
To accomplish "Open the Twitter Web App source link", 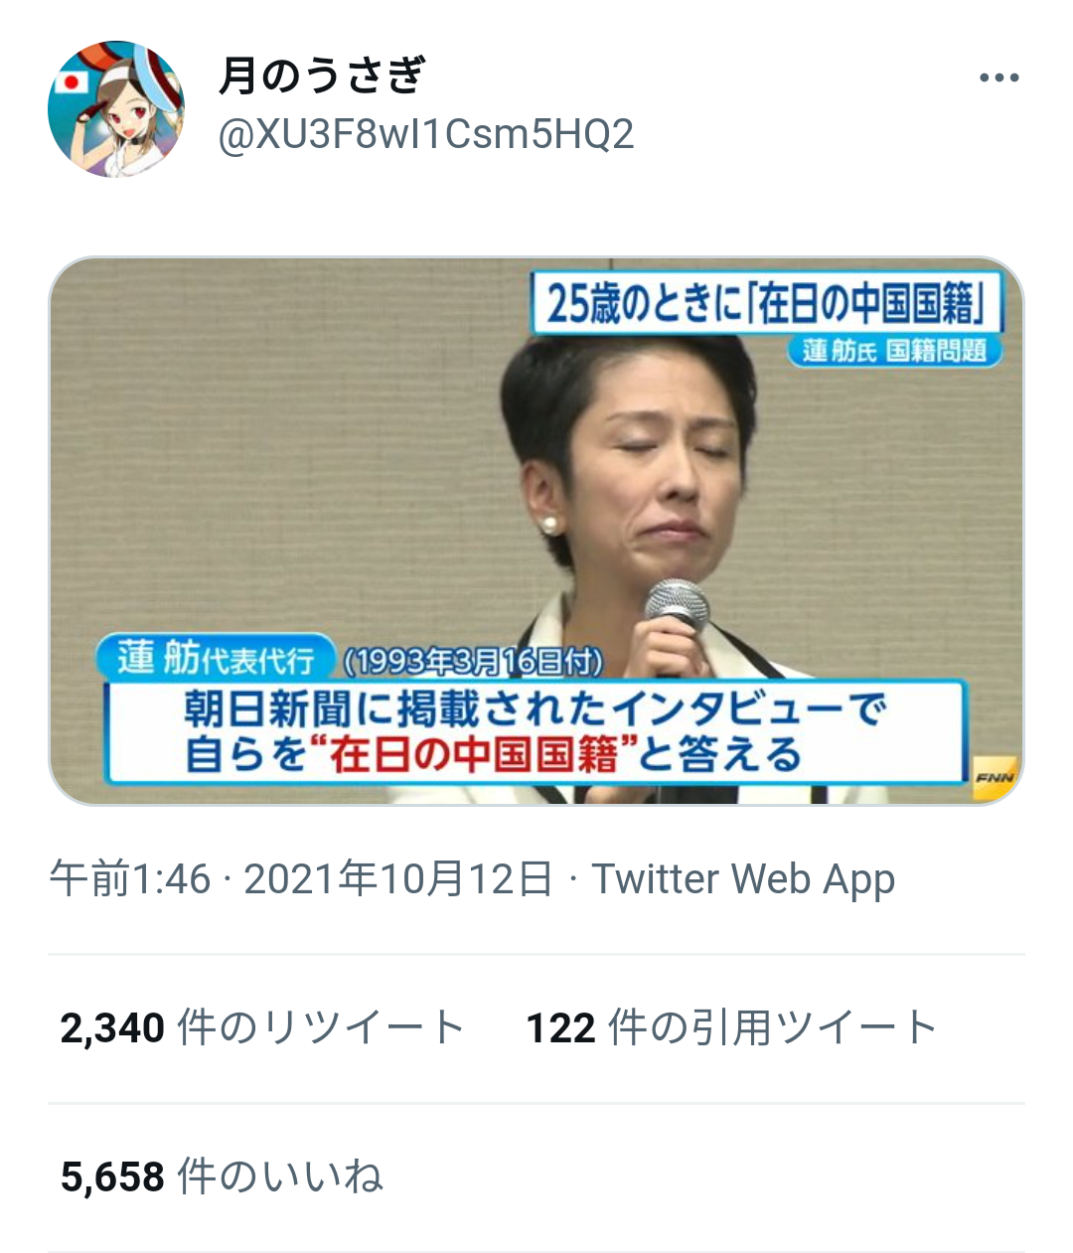I will 743,879.
